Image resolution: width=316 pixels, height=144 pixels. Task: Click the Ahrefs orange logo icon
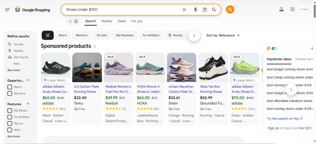pos(268,48)
